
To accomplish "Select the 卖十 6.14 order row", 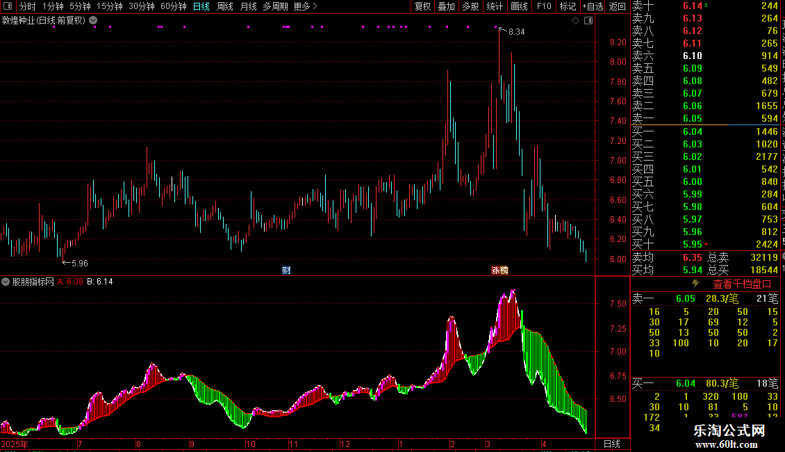I will (705, 6).
